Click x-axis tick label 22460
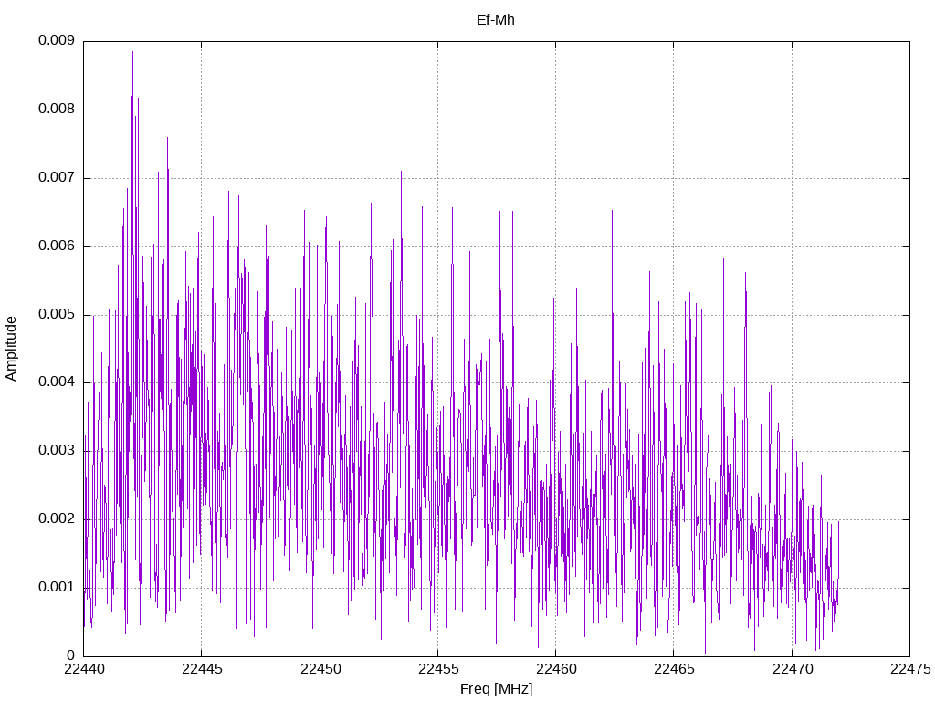 (x=556, y=669)
